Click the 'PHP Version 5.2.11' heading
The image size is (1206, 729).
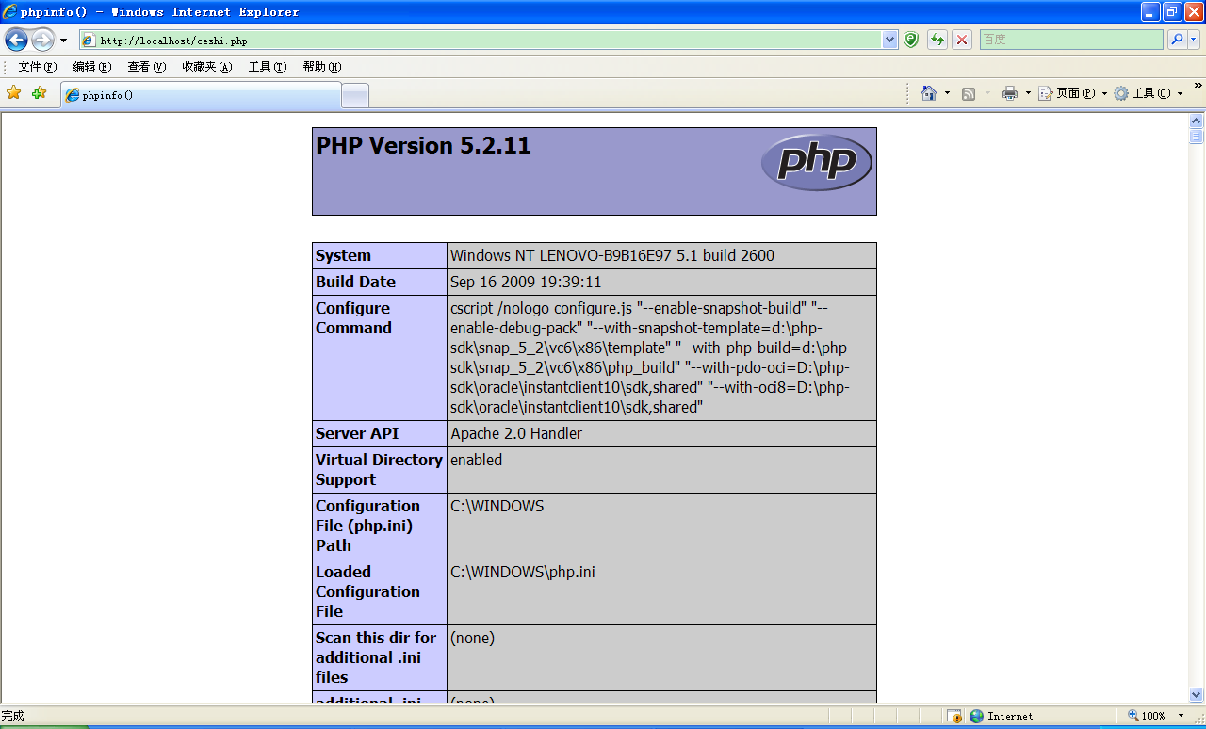coord(423,145)
